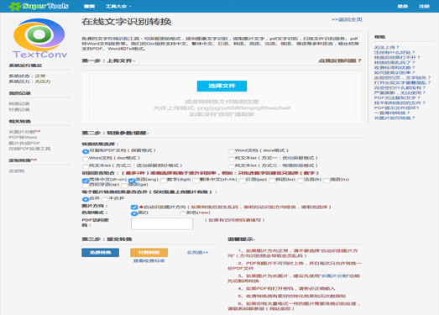Select 可复制PDF文档 output option
This screenshot has height=315, width=439.
point(86,151)
